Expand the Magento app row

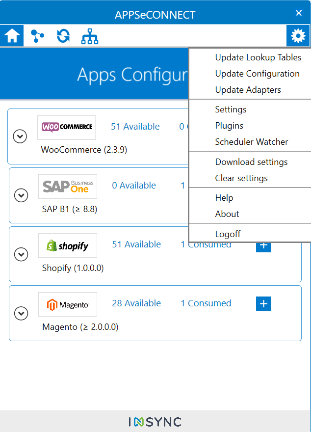21,313
